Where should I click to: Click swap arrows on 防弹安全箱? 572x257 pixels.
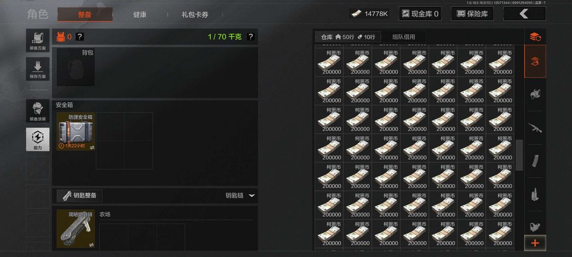tap(92, 147)
